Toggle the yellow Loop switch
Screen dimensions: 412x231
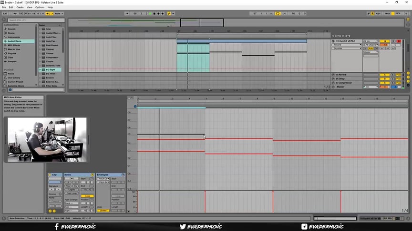pos(278,14)
